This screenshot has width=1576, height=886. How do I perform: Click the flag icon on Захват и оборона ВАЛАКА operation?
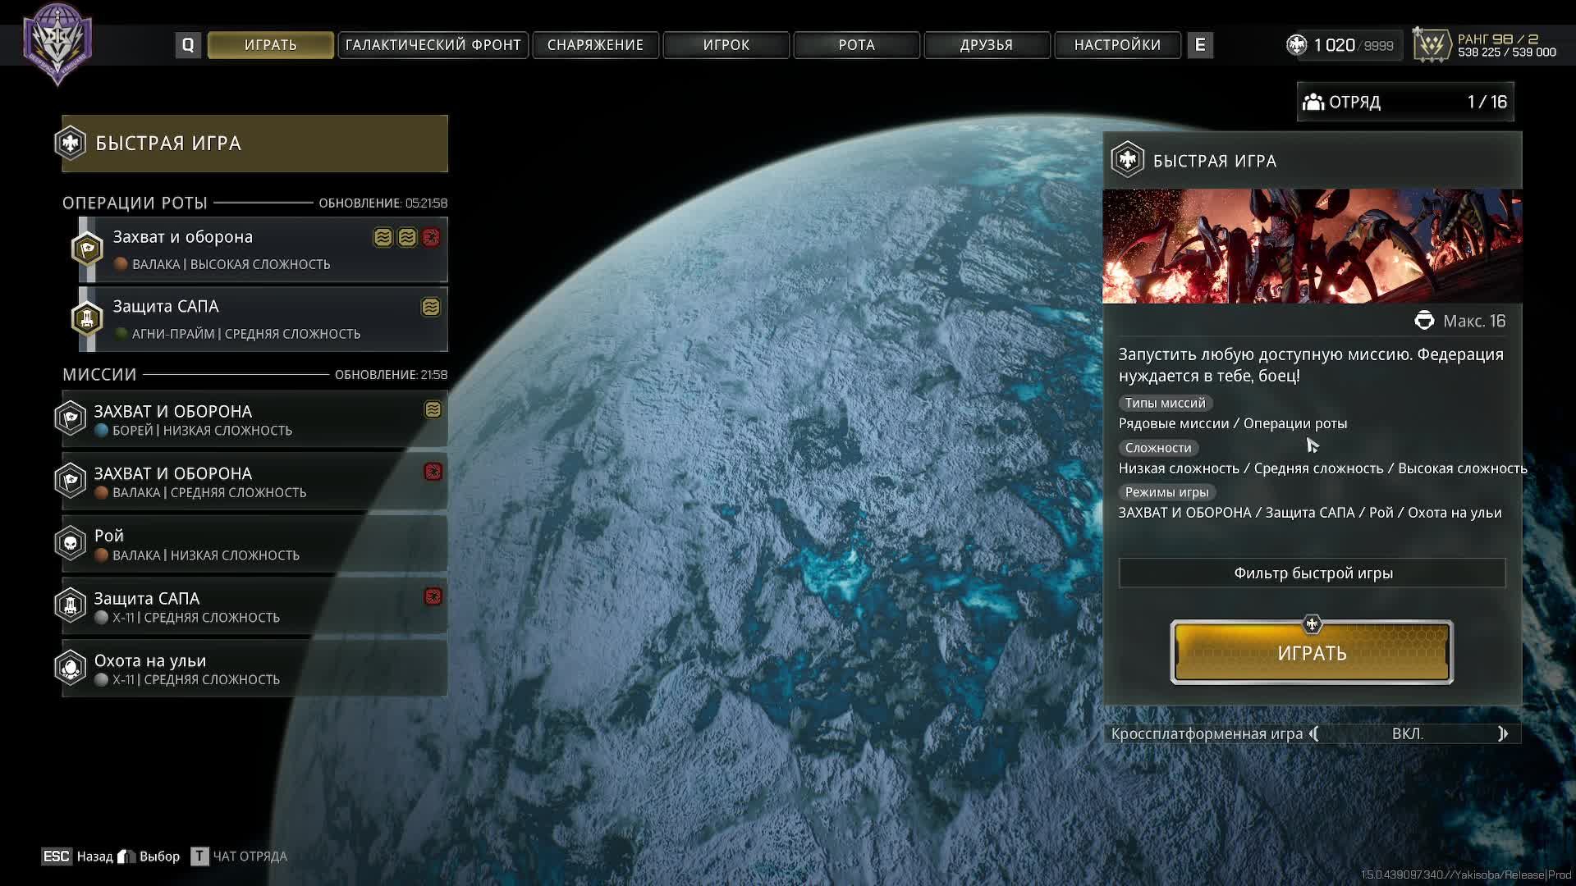tap(87, 249)
